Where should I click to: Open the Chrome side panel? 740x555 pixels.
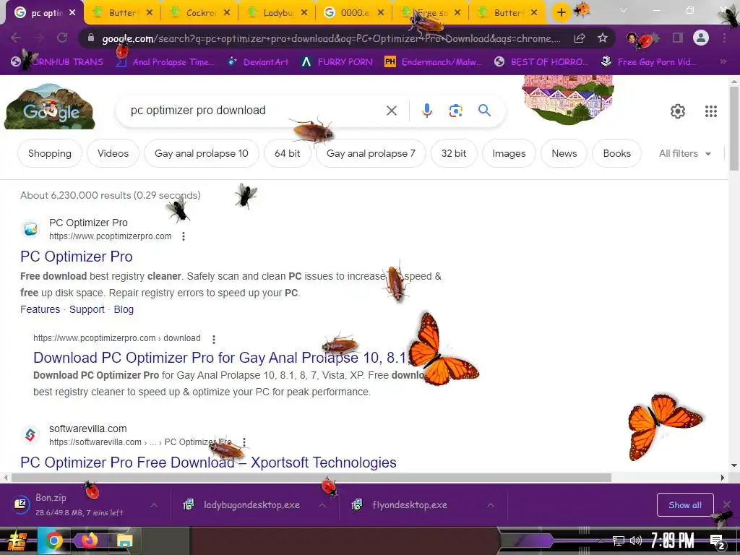pos(678,38)
